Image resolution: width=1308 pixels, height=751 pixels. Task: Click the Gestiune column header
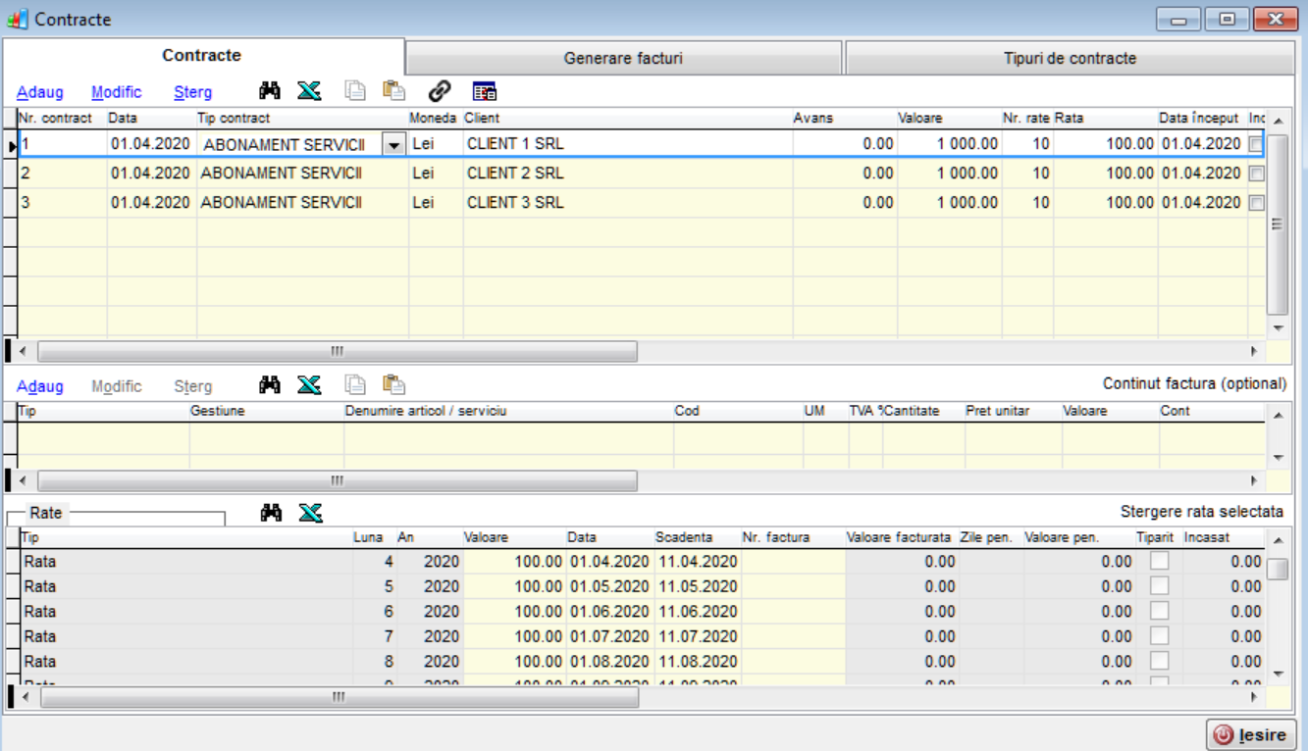(x=266, y=411)
